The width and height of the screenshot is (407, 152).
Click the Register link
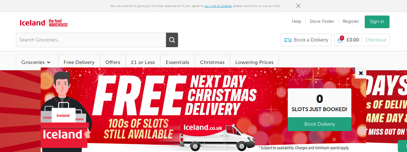tap(351, 22)
